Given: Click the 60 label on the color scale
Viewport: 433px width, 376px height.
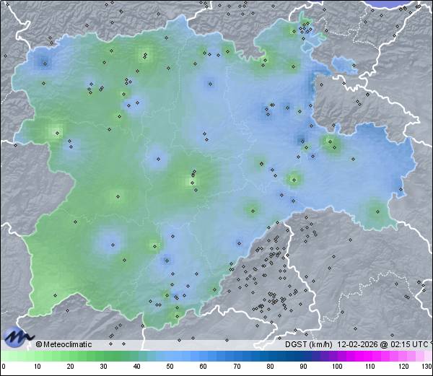Looking at the screenshot, I should pyautogui.click(x=204, y=367).
